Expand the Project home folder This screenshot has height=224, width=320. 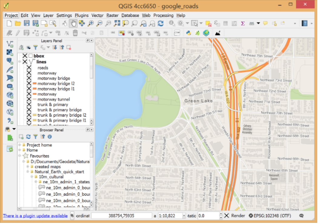click(20, 145)
